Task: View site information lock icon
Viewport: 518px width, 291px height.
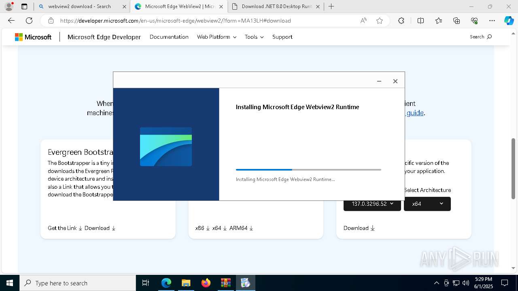Action: coord(51,21)
